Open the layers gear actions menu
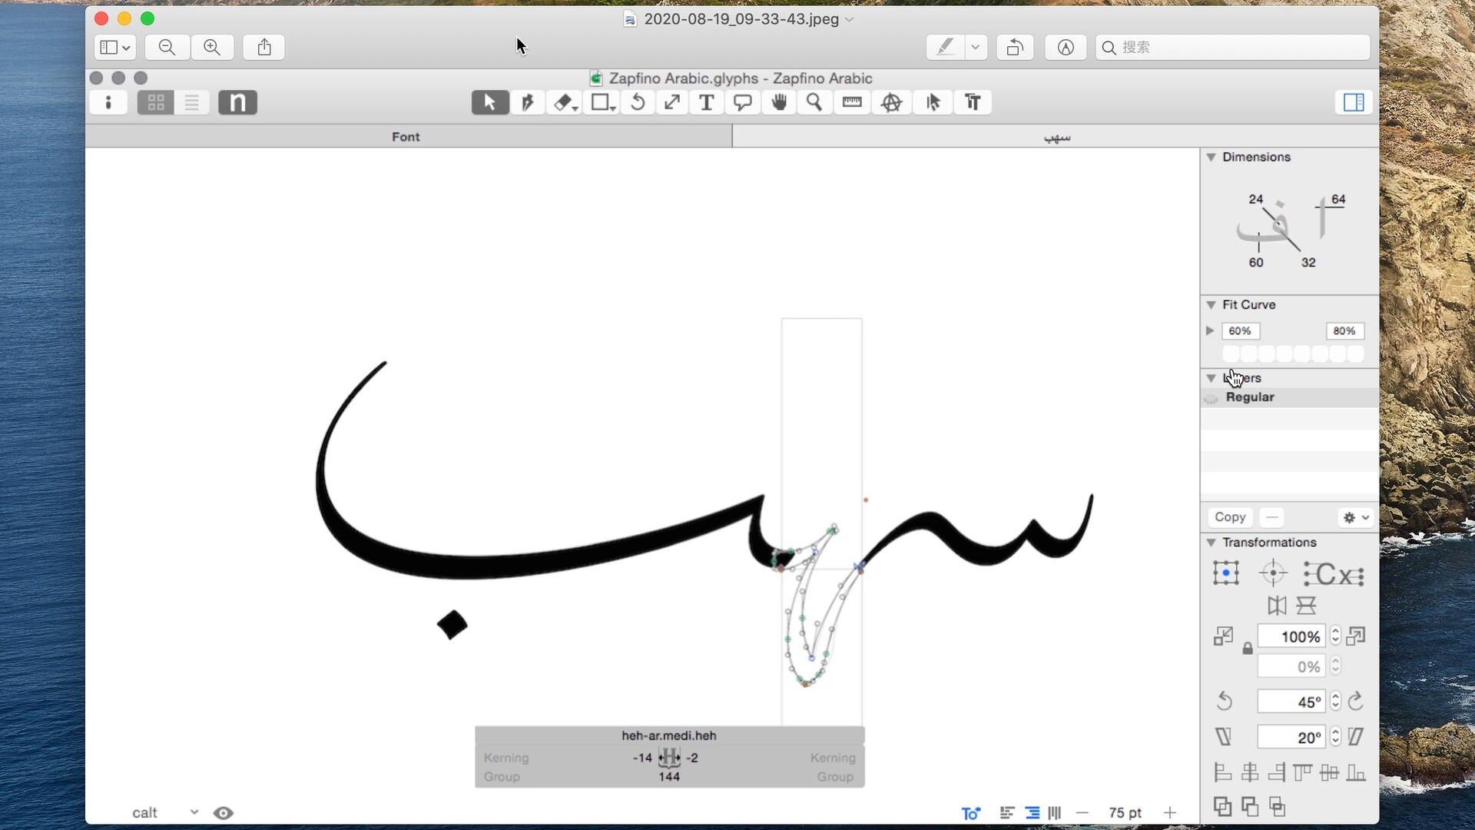 coord(1356,517)
